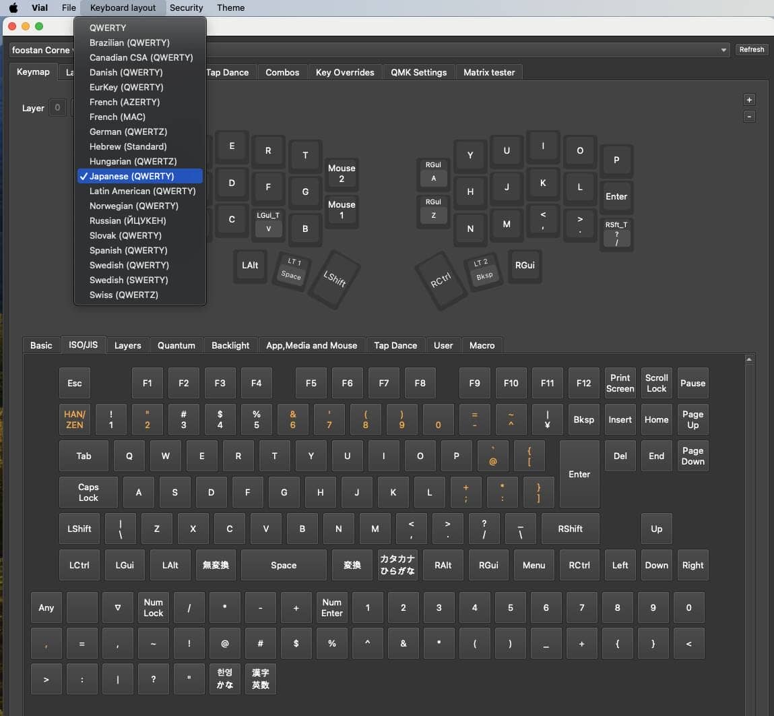Image resolution: width=774 pixels, height=716 pixels.
Task: Select the ▽ transparent key
Action: coord(118,607)
